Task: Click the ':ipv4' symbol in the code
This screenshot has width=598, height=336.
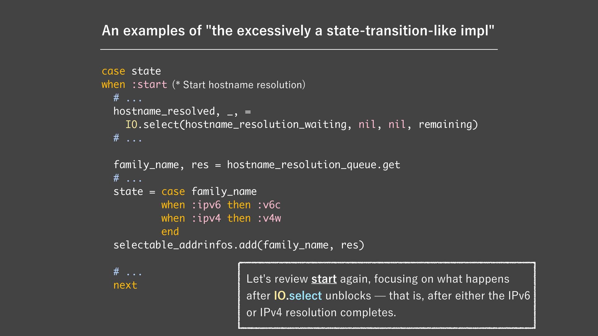Action: point(206,218)
